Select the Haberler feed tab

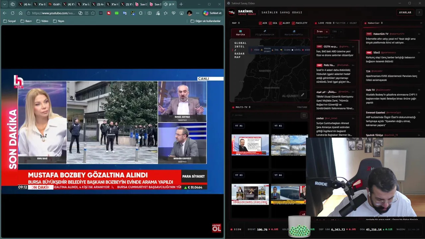[x=322, y=37]
